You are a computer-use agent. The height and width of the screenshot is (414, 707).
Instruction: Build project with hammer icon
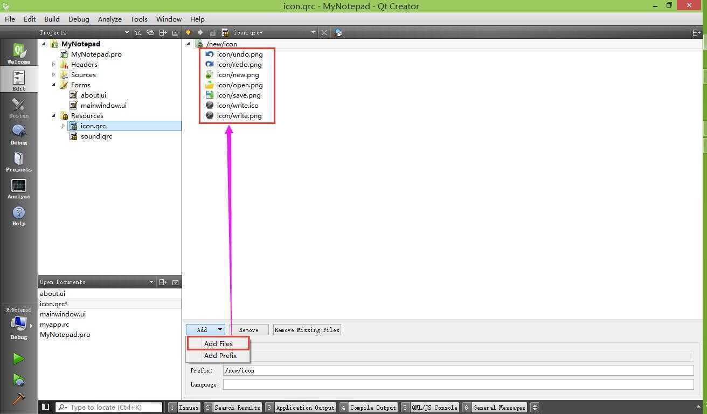coord(18,399)
